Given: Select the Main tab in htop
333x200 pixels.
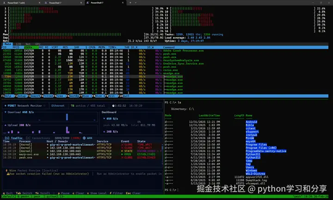Looking at the screenshot, I should coord(8,44).
